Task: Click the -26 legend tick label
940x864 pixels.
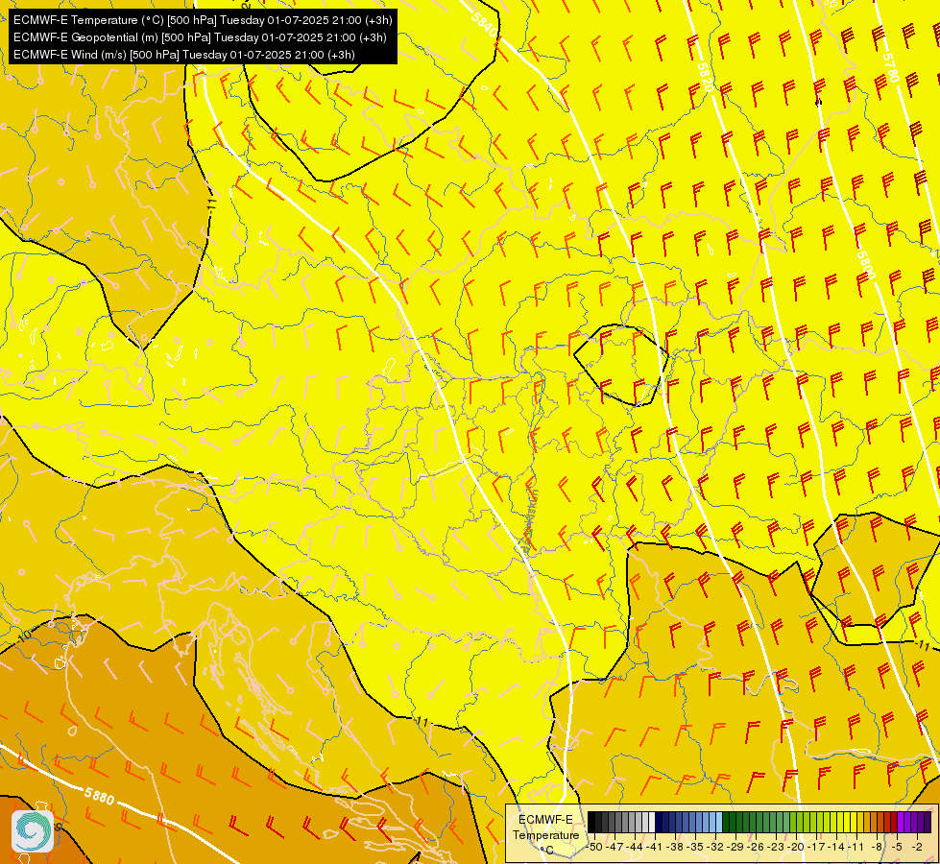Action: tap(756, 847)
